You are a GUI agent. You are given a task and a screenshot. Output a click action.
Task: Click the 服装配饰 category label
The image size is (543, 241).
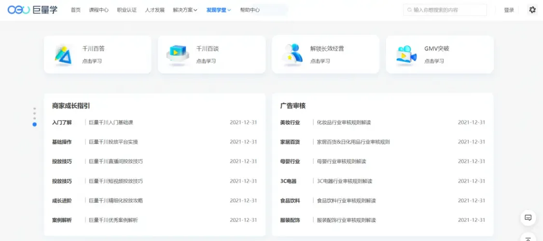[290, 220]
